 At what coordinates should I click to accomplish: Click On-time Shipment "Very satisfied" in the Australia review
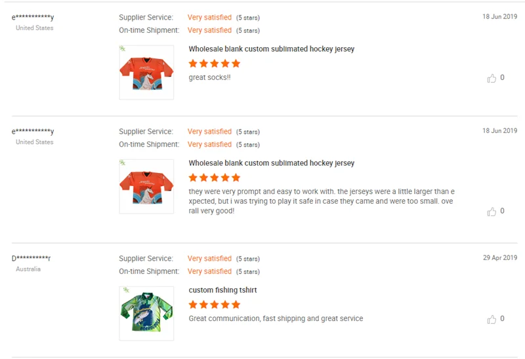(209, 271)
